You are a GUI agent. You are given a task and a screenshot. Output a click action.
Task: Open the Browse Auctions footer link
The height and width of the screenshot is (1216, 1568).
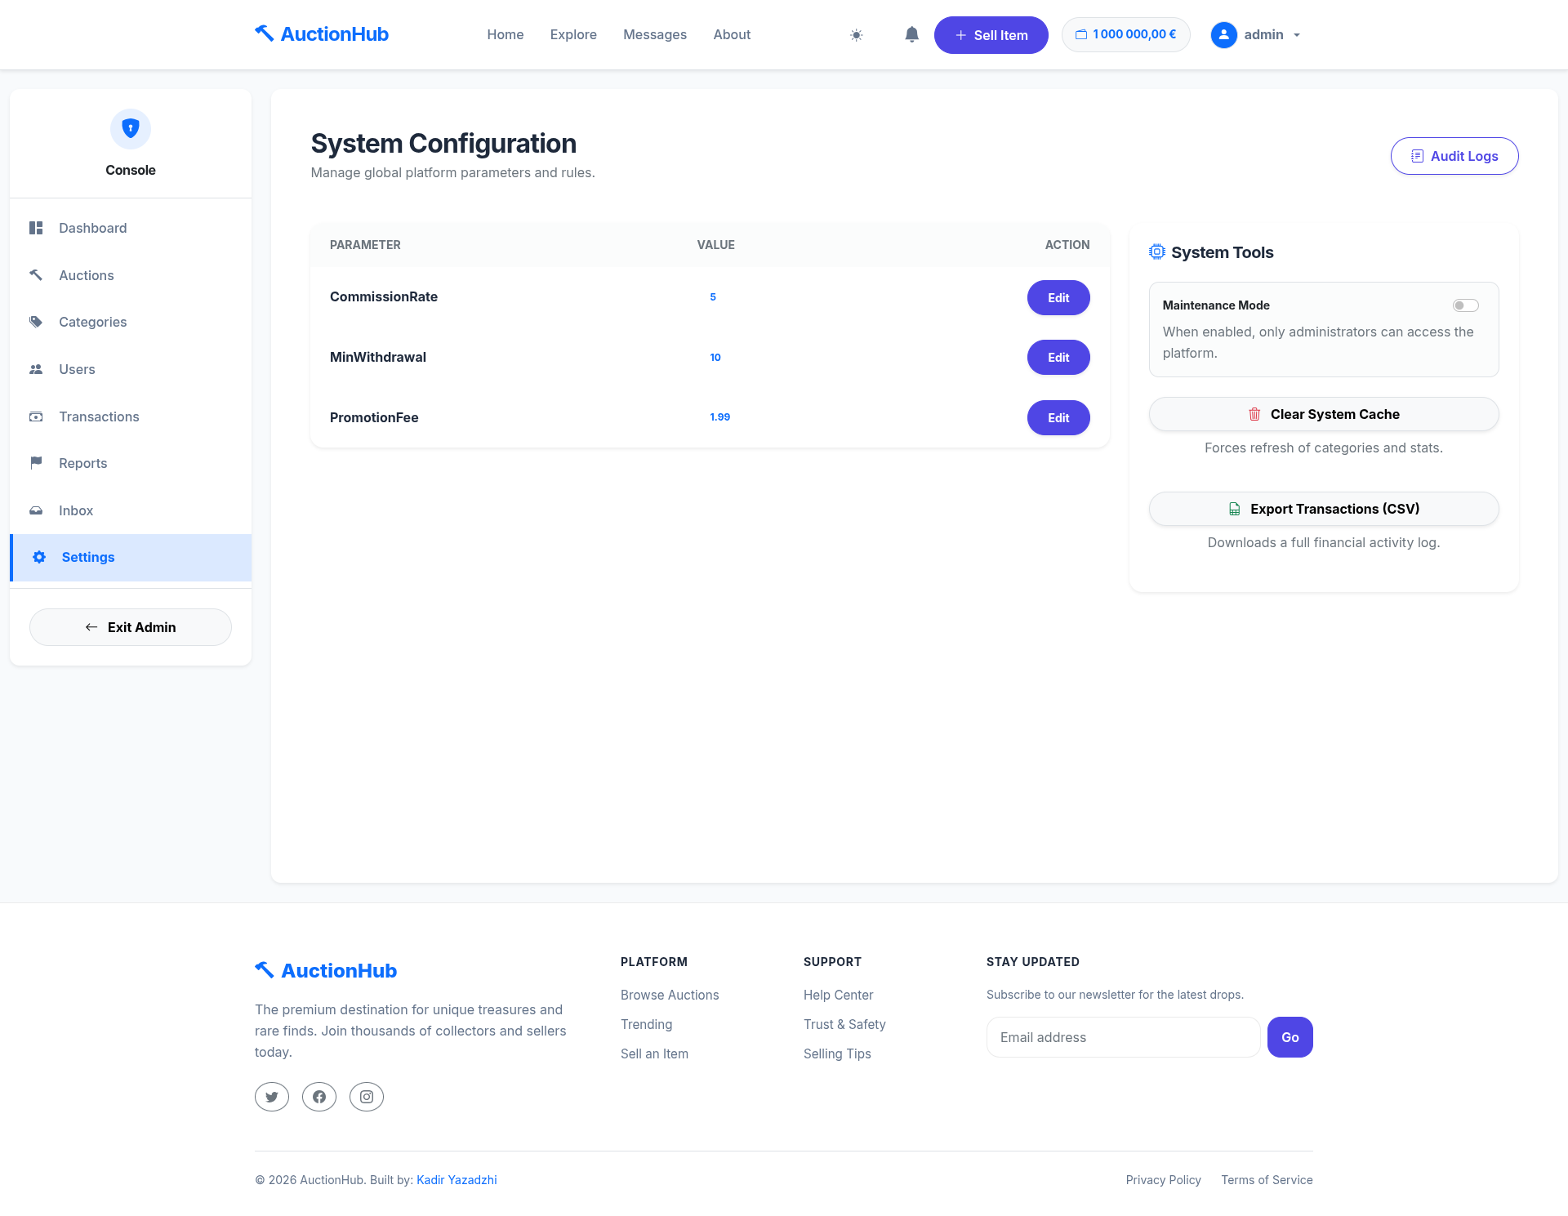click(x=670, y=995)
